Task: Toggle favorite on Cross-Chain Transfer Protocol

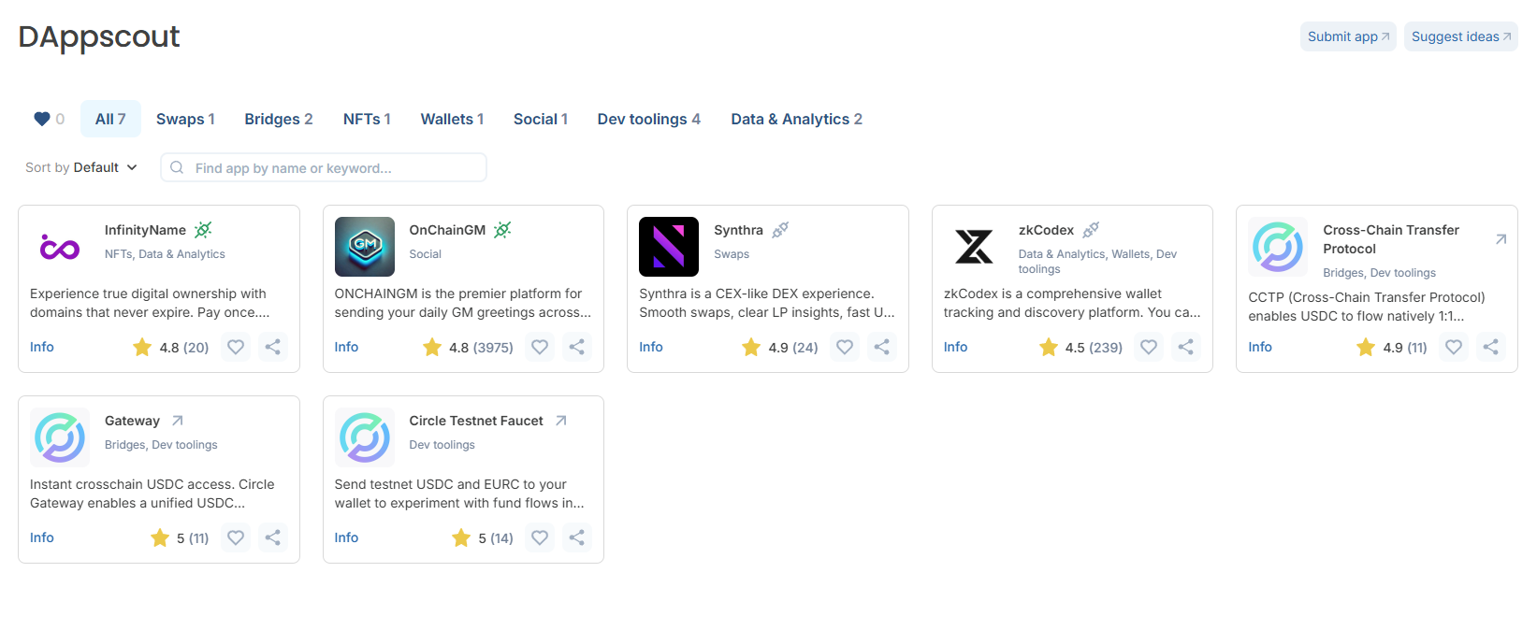Action: click(1453, 347)
